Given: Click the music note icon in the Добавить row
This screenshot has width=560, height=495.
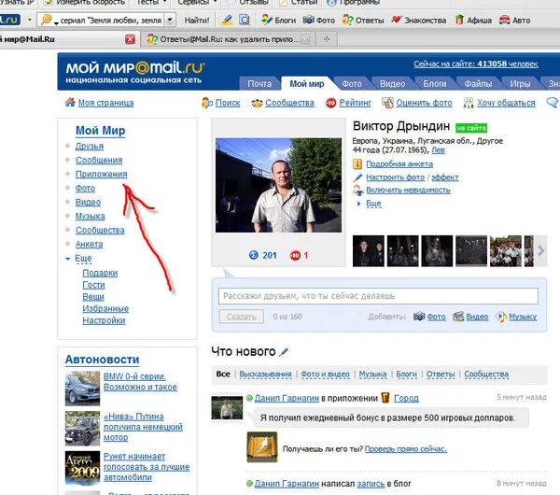Looking at the screenshot, I should point(501,317).
